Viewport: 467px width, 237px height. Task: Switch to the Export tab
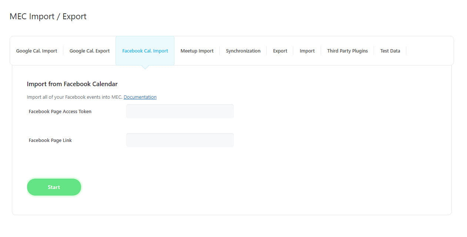[280, 51]
